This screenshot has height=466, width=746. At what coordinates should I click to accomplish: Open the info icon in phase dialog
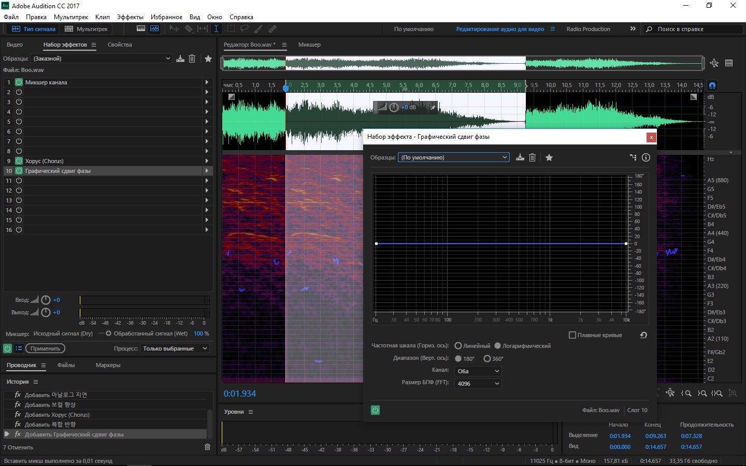[646, 157]
